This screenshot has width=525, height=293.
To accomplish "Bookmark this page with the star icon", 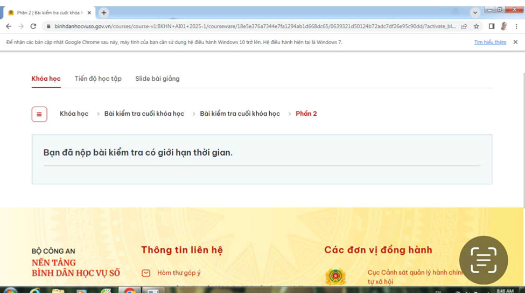I will pos(477,26).
